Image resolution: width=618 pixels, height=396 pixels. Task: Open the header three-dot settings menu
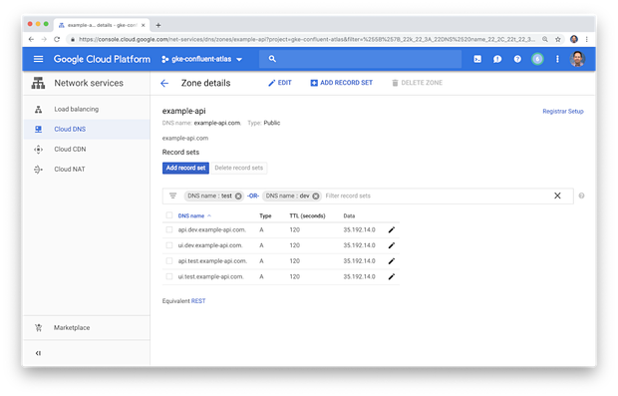[x=557, y=59]
